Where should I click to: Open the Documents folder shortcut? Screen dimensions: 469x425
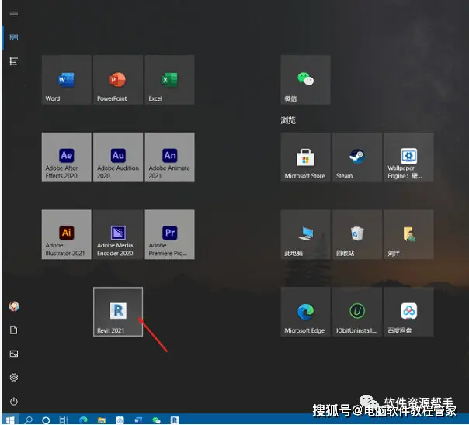(14, 330)
